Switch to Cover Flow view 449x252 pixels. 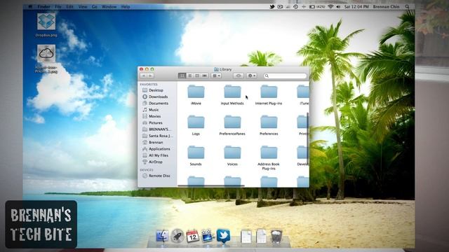[204, 76]
